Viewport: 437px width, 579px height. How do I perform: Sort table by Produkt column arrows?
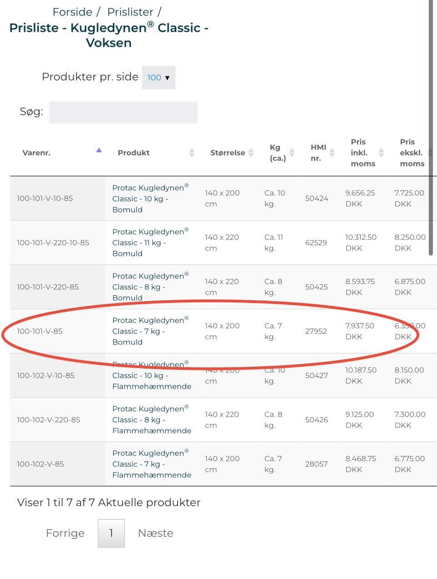tap(192, 153)
